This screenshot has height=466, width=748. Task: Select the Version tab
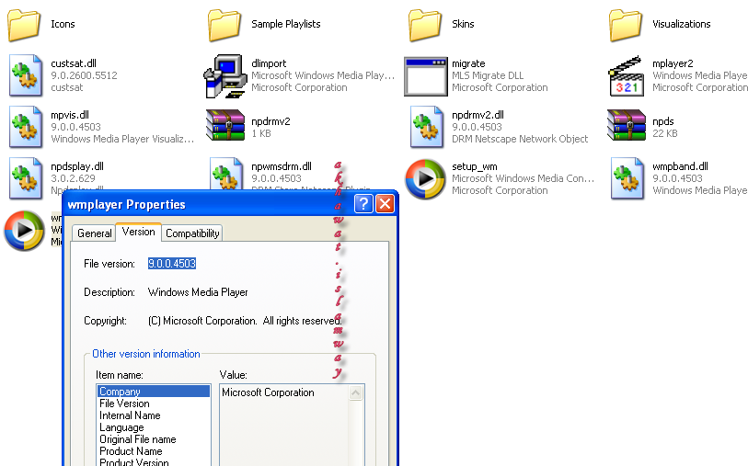[138, 232]
